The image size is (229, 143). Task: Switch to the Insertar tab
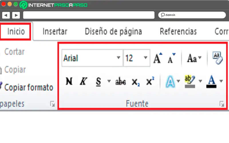click(55, 31)
